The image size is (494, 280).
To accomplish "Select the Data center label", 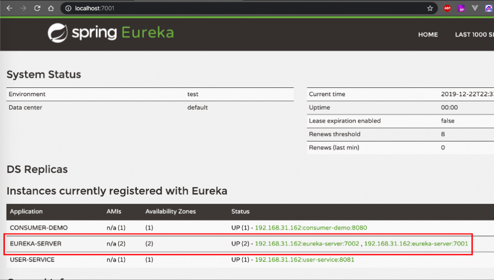I will click(25, 107).
